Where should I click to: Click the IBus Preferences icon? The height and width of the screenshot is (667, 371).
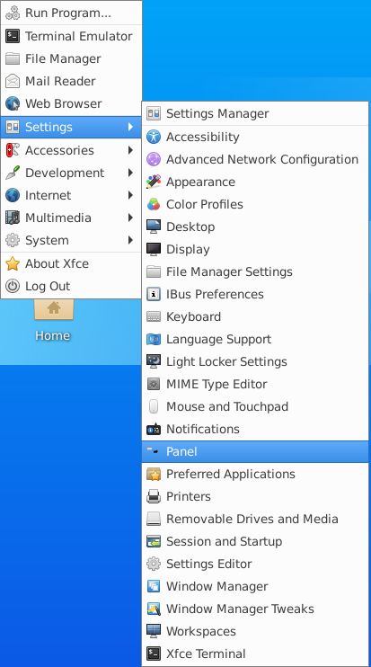pos(154,294)
